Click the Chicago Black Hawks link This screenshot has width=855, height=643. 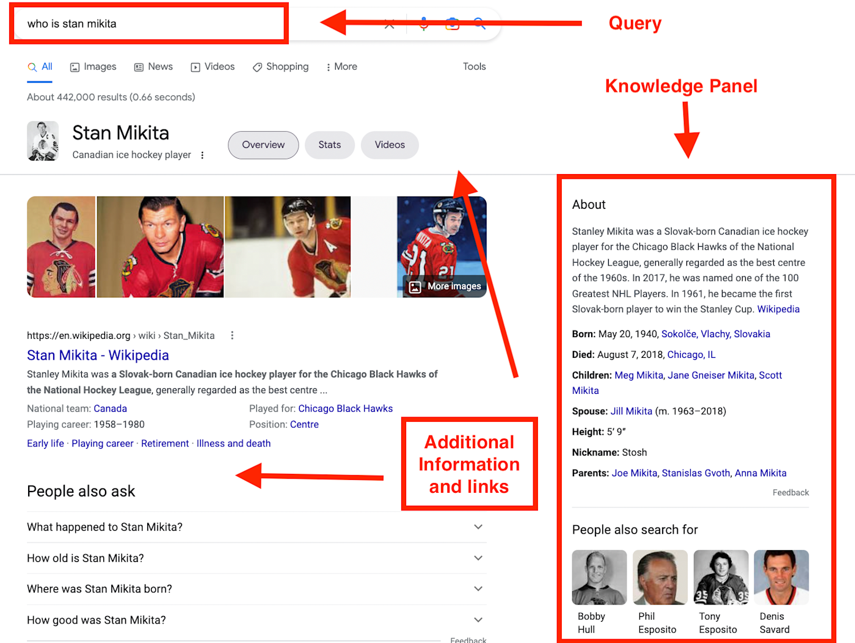click(x=346, y=409)
